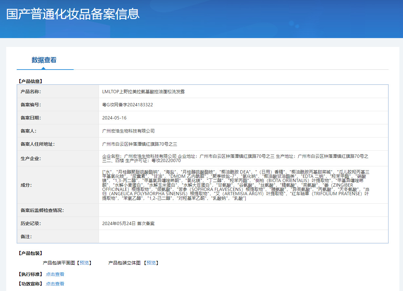Click the 备注 row label
The height and width of the screenshot is (291, 403).
(x=26, y=237)
